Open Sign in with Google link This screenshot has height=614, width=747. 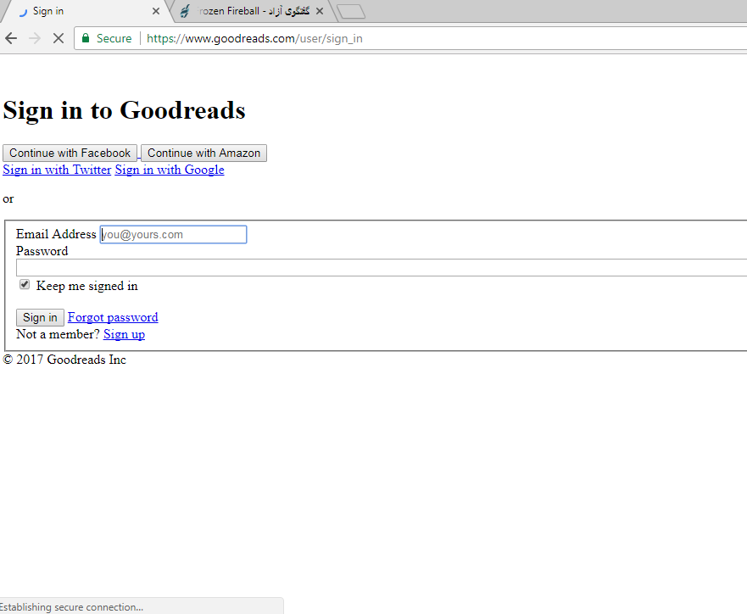(170, 170)
